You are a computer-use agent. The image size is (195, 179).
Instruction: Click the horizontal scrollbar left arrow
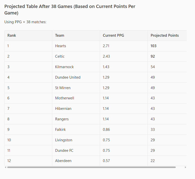(5, 167)
